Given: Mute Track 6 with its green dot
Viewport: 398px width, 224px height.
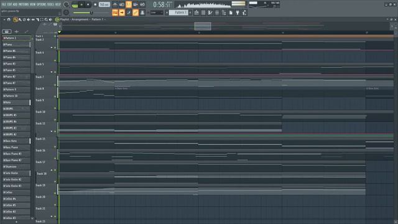Looking at the screenshot, I should pyautogui.click(x=55, y=60).
